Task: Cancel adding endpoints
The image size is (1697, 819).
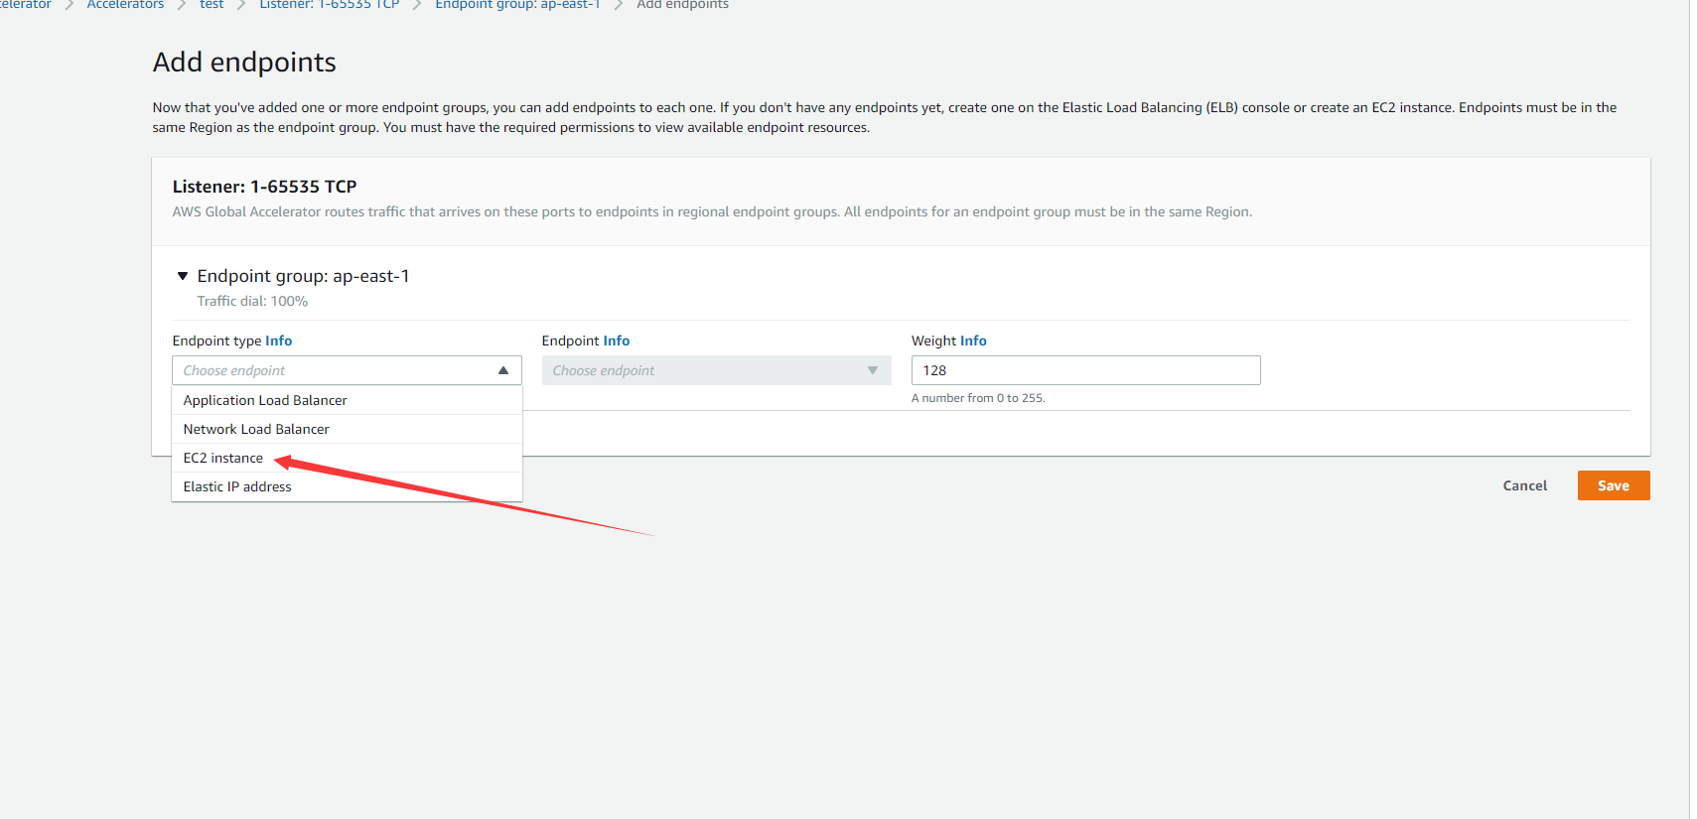Action: tap(1524, 485)
